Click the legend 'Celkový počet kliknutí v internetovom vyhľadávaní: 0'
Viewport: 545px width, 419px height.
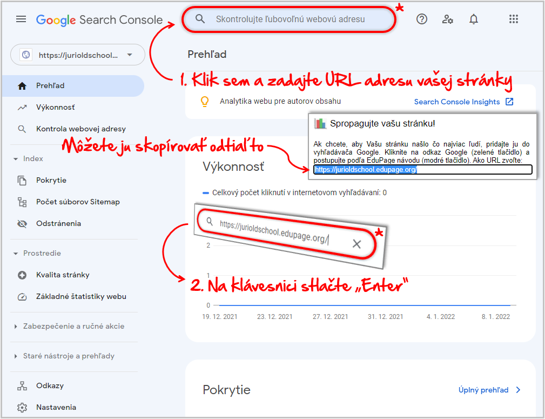pos(295,193)
